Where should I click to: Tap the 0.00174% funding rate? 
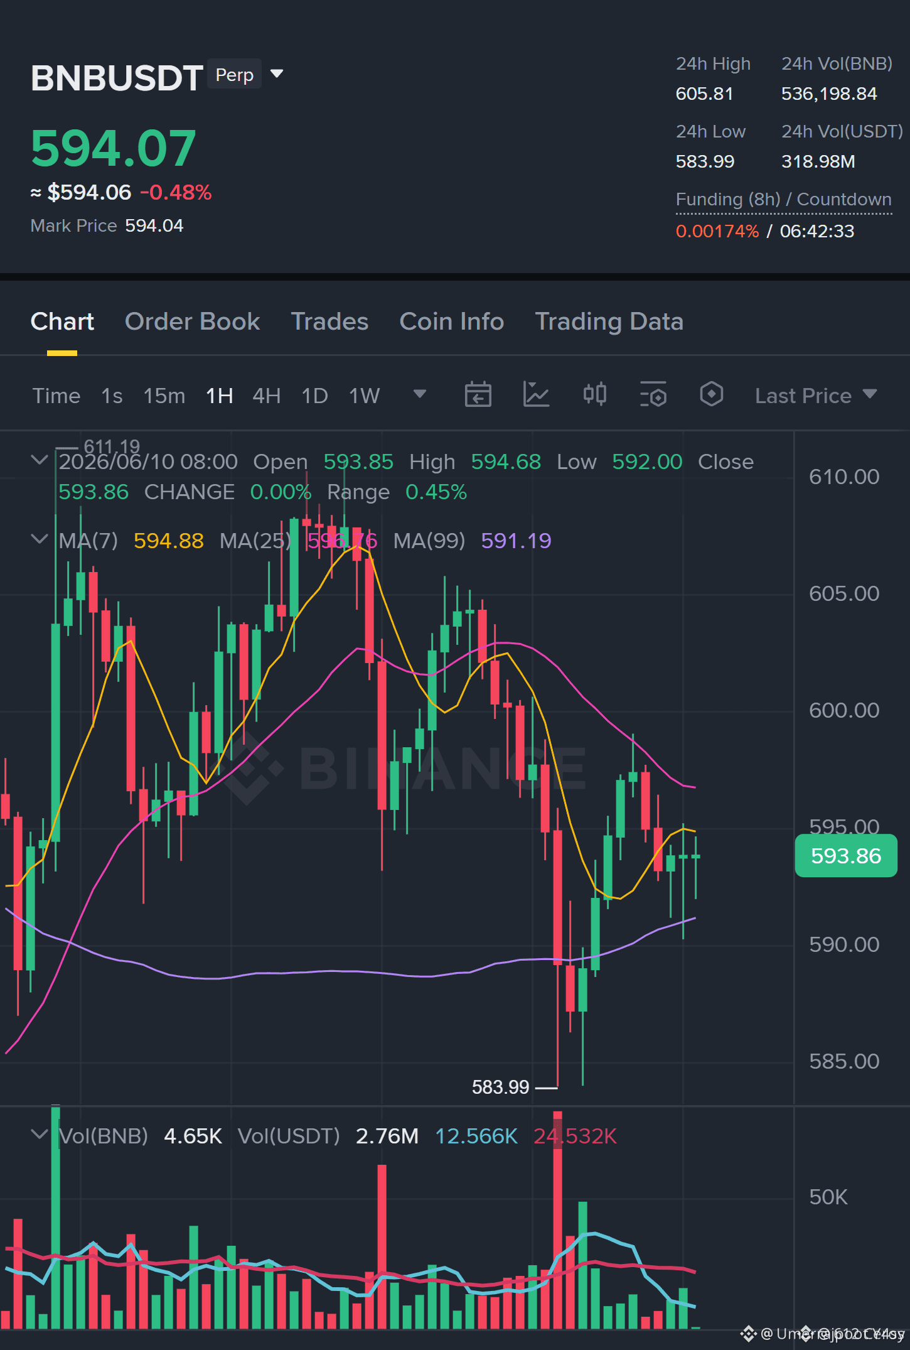717,231
